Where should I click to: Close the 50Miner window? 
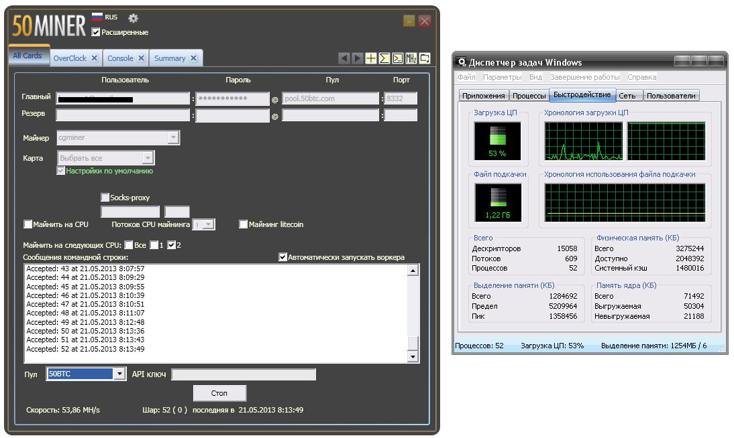(x=425, y=21)
